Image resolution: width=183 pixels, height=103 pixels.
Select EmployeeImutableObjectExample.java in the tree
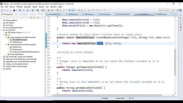[x=26, y=52]
